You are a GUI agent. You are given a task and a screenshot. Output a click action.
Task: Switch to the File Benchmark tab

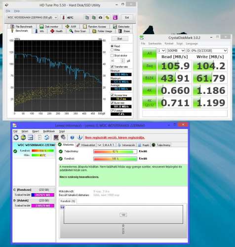(x=21, y=27)
